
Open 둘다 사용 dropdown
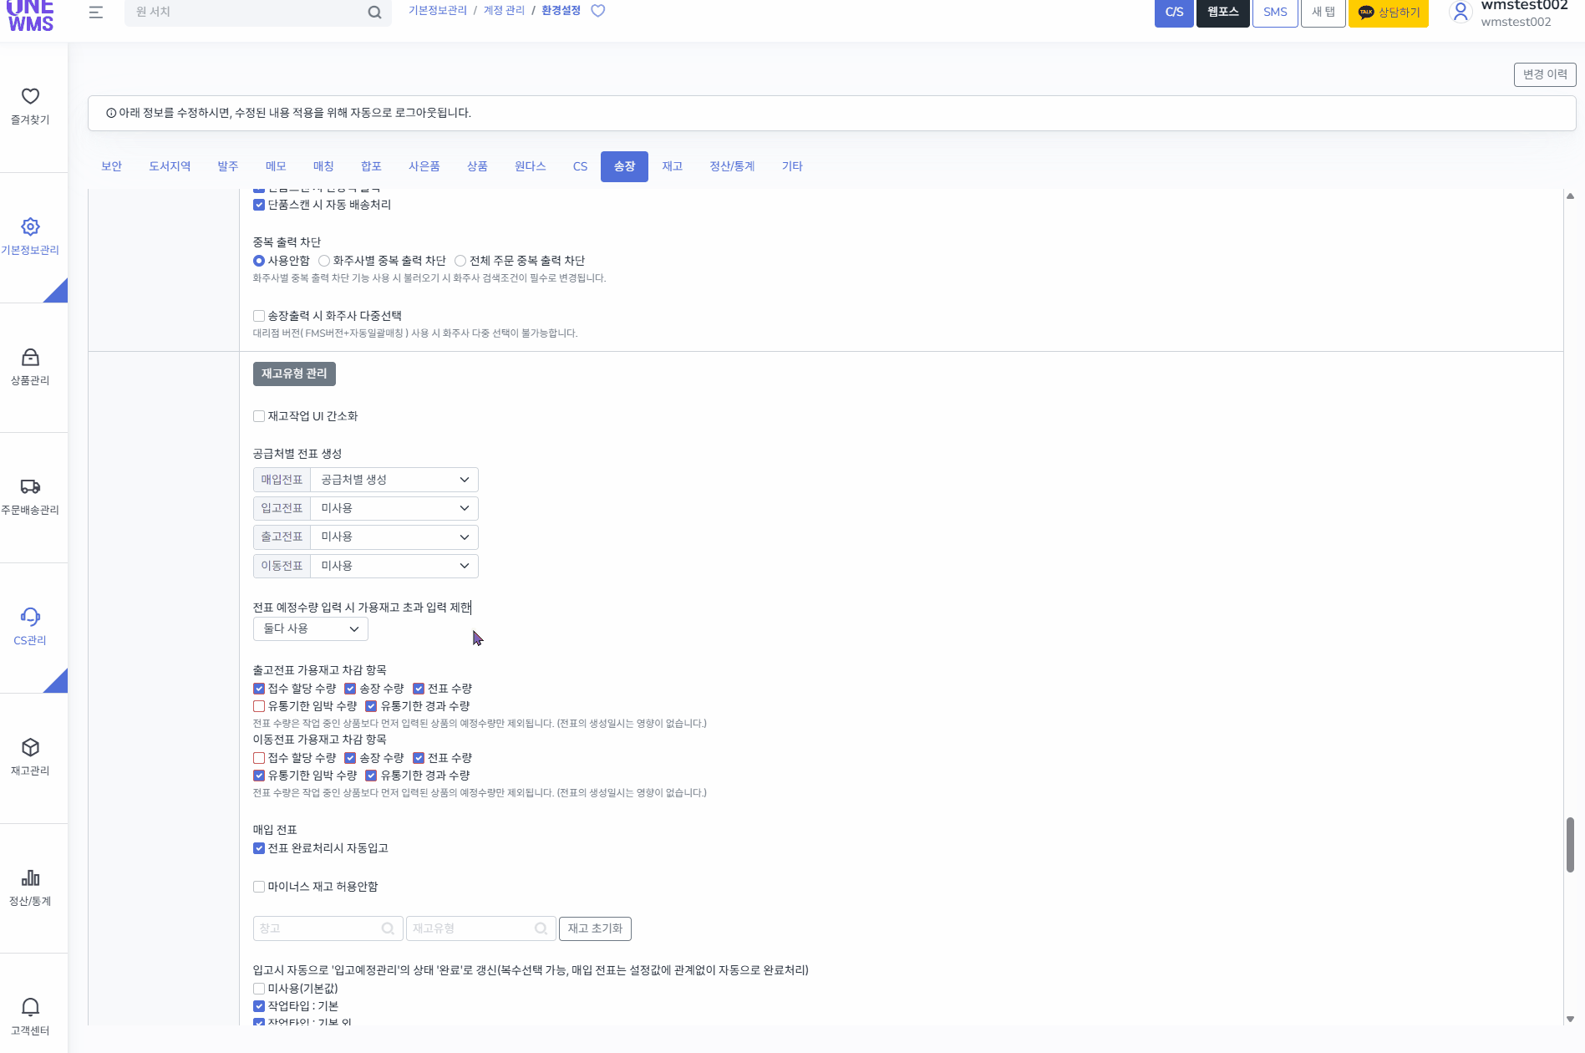(x=311, y=628)
